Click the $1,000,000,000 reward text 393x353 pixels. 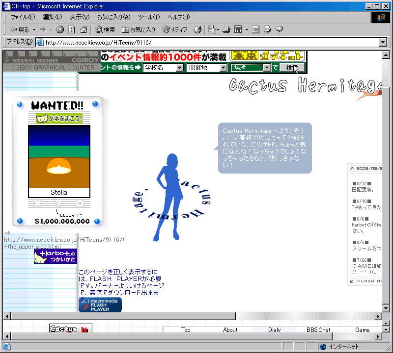(62, 221)
